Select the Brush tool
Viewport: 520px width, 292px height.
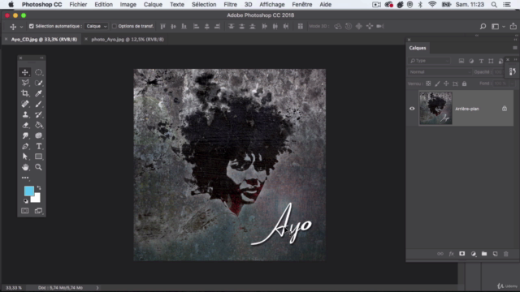pos(38,104)
